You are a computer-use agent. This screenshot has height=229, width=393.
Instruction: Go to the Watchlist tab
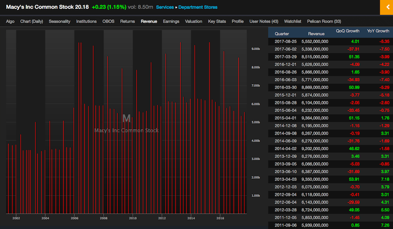pos(292,22)
